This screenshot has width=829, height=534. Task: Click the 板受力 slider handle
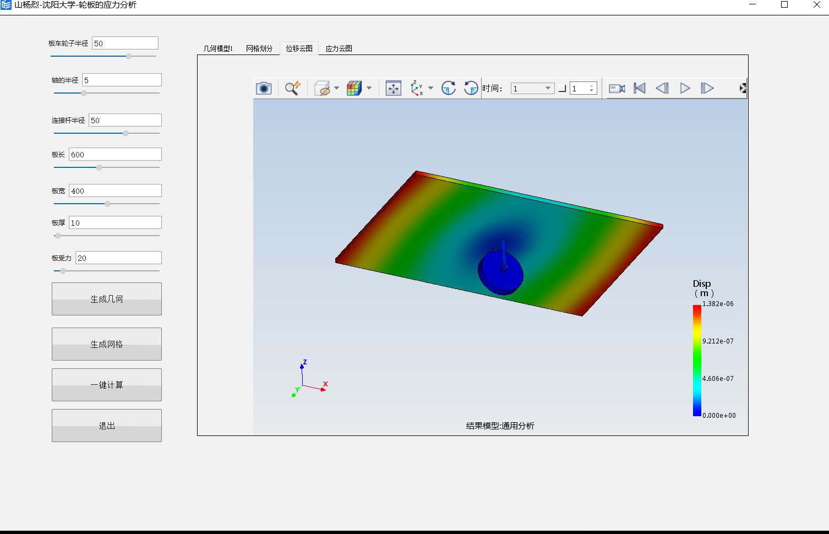(x=63, y=271)
